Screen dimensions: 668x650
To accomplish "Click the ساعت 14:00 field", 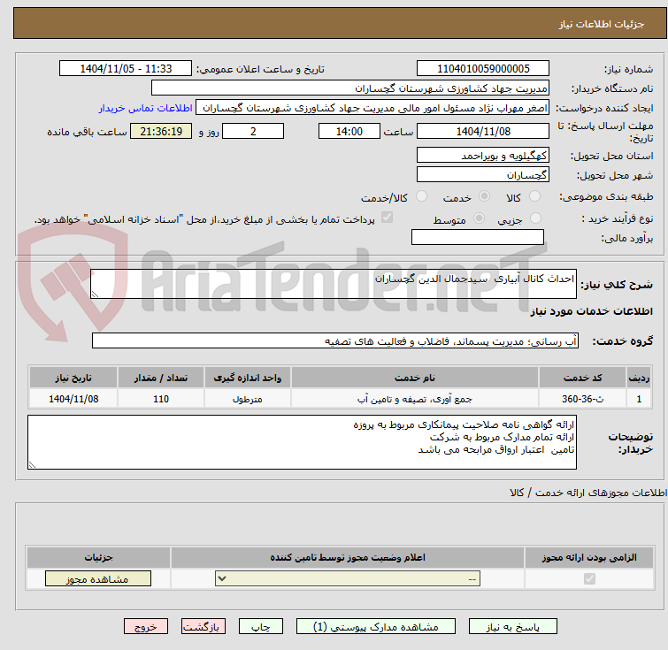I will click(x=349, y=131).
